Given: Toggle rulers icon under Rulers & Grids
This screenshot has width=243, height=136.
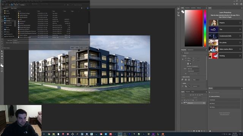Looking at the screenshot, I should (x=183, y=80).
